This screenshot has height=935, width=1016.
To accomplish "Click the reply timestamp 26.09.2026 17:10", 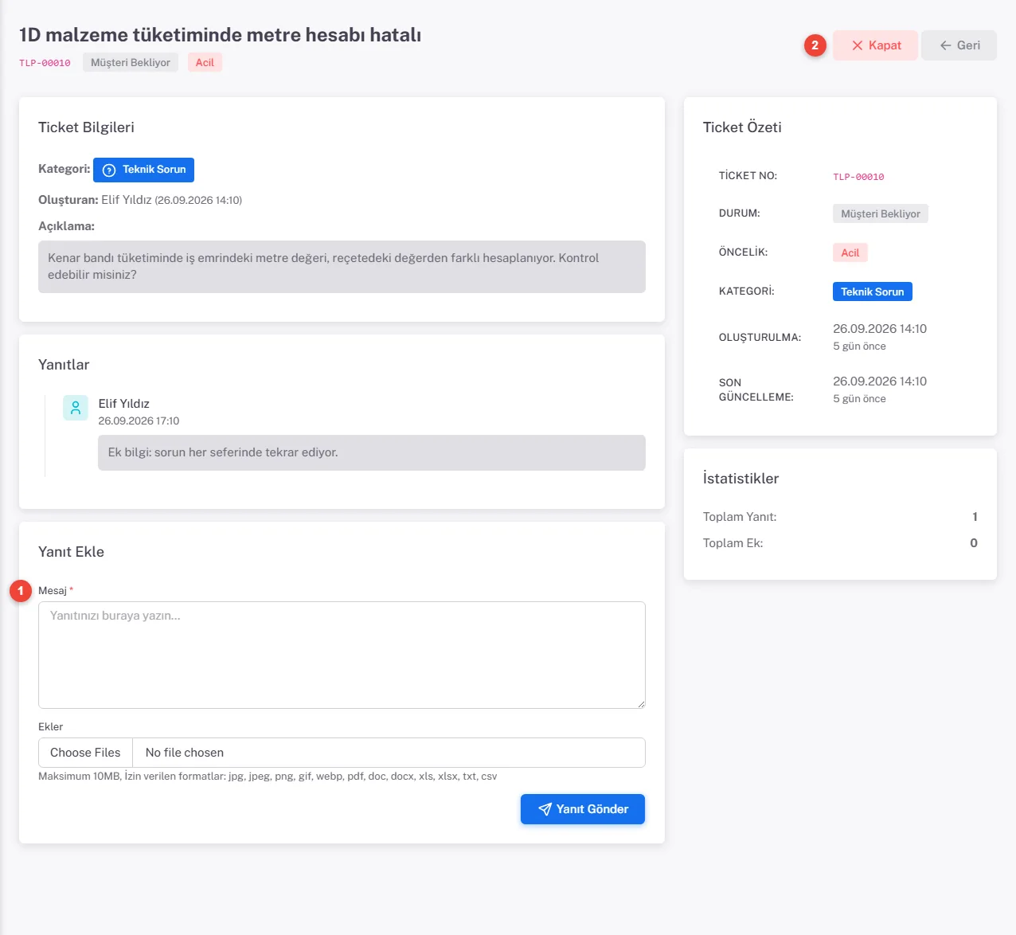I will click(x=139, y=421).
